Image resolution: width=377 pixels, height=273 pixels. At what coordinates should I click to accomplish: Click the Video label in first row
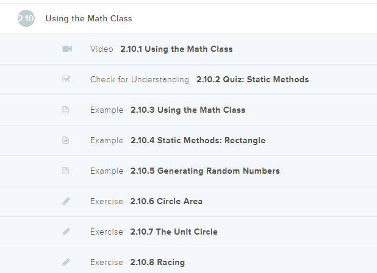[101, 49]
